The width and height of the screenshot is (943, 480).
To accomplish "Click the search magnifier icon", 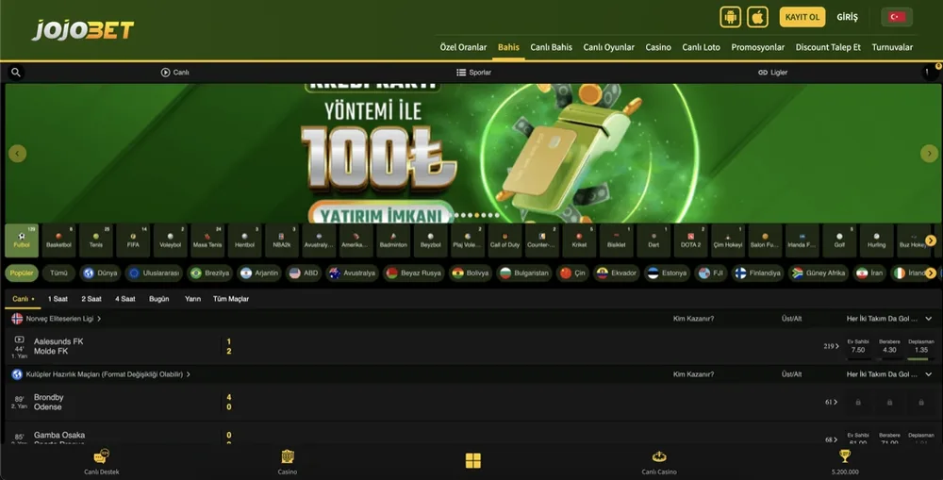I will click(x=16, y=73).
